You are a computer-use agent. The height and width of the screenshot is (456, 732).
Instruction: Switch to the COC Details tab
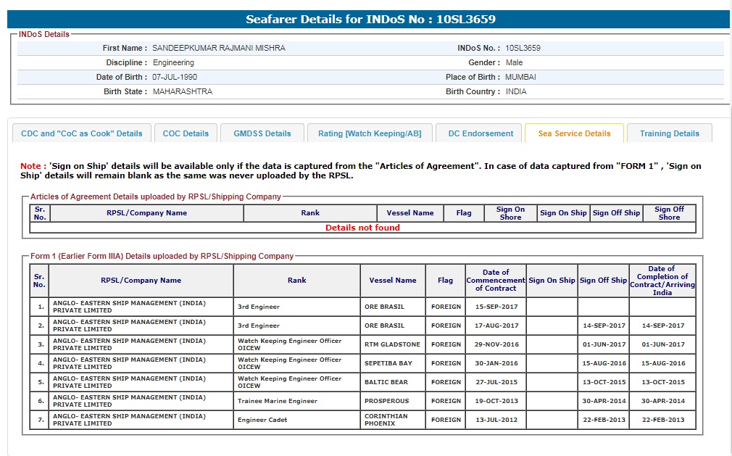(186, 133)
